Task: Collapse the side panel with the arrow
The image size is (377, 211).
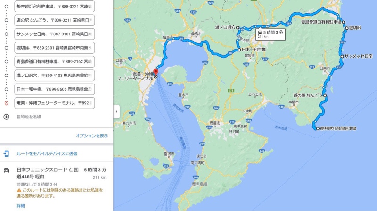Action: pyautogui.click(x=116, y=111)
